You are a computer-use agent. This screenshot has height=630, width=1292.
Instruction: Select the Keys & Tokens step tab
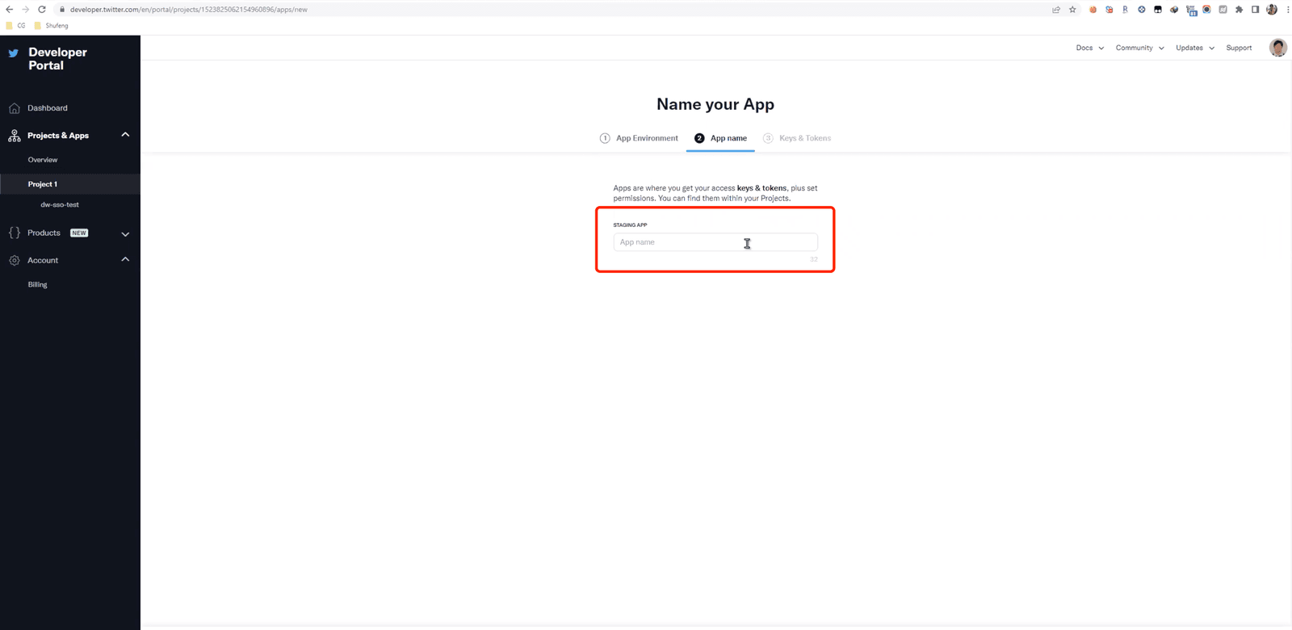[x=797, y=138]
